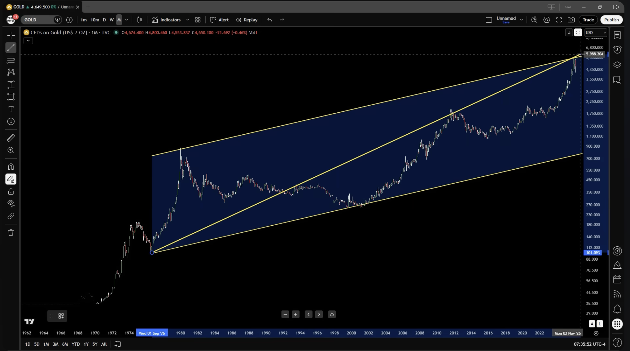The image size is (630, 351).
Task: Select the trend line drawing tool
Action: pyautogui.click(x=11, y=48)
